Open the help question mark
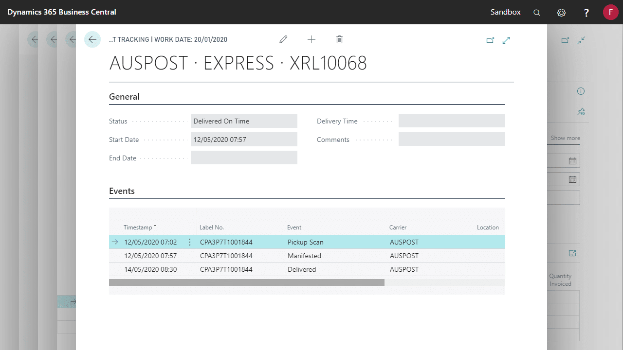Image resolution: width=623 pixels, height=350 pixels. click(x=586, y=13)
